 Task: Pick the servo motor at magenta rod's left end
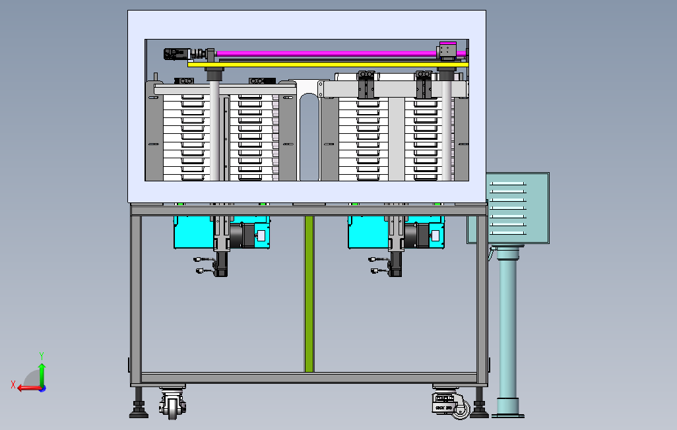177,54
